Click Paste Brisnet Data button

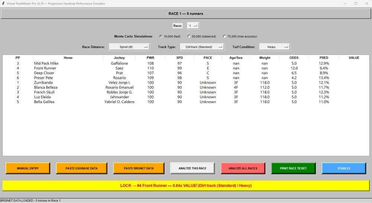pyautogui.click(x=138, y=168)
